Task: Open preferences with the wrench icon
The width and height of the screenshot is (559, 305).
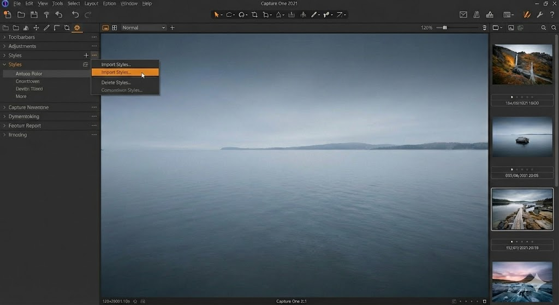Action: tap(540, 15)
